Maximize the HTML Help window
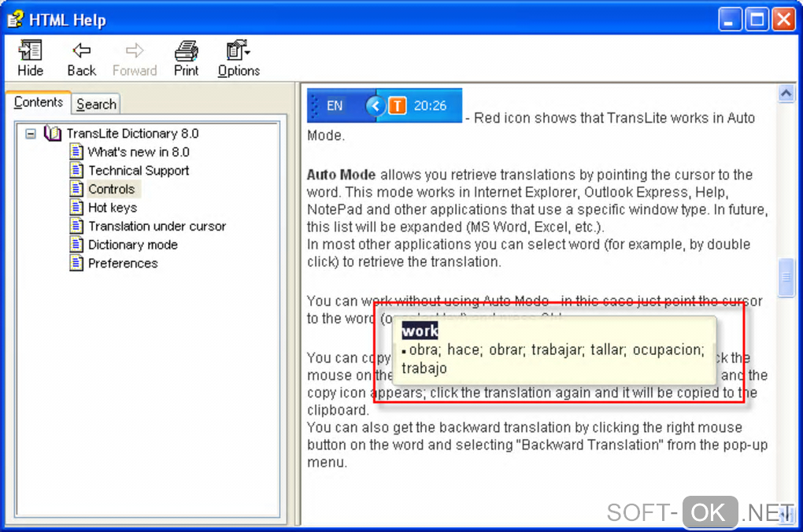Screen dimensions: 803x532 pos(757,20)
